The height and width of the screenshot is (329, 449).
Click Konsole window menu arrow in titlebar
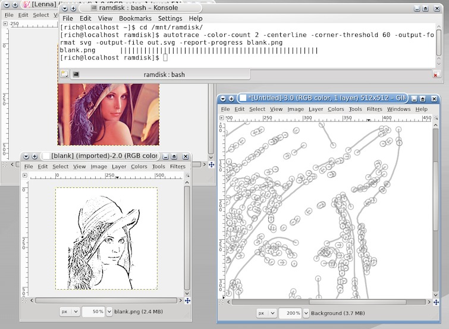[65, 8]
